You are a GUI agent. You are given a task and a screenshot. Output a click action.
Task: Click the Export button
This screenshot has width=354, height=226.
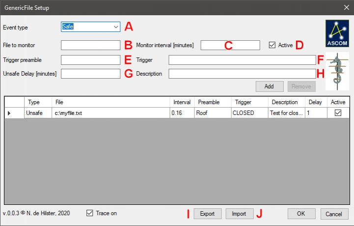[x=207, y=214]
